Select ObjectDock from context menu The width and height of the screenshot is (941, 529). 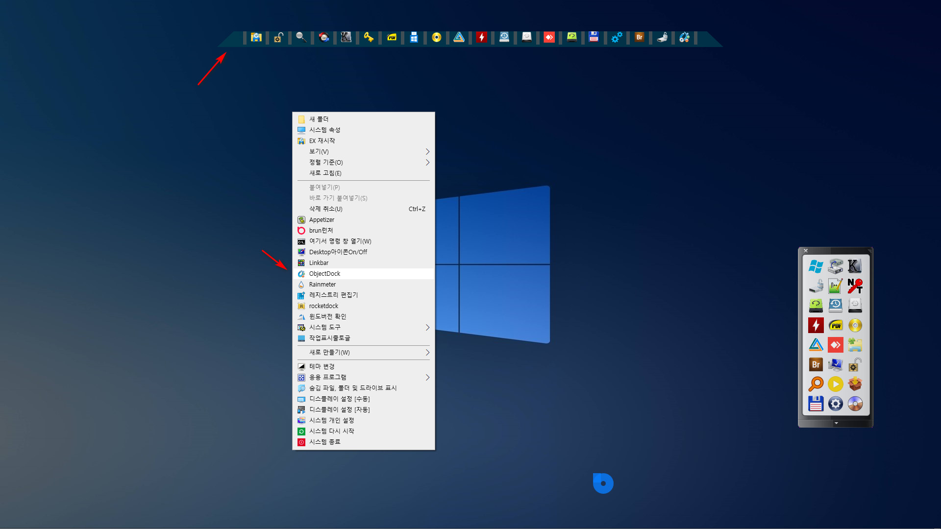coord(364,273)
